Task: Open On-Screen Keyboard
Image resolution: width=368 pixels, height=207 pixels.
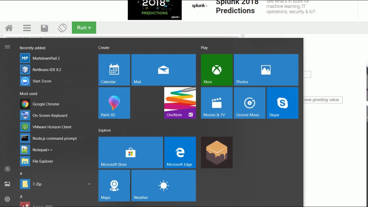Action: pos(56,116)
